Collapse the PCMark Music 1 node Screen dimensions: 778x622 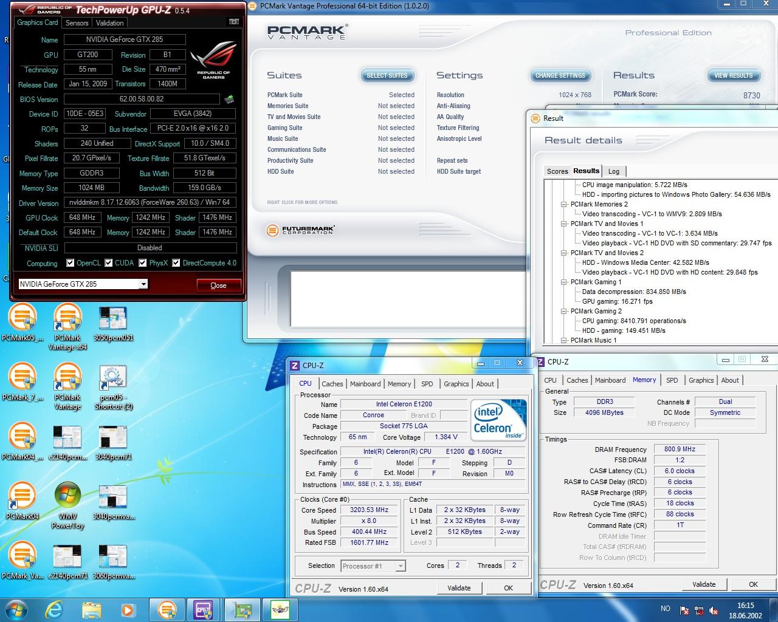coord(564,340)
